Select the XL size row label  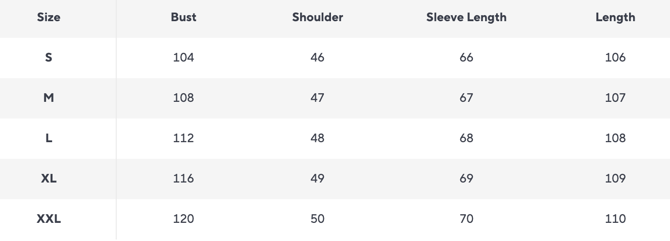(x=49, y=178)
